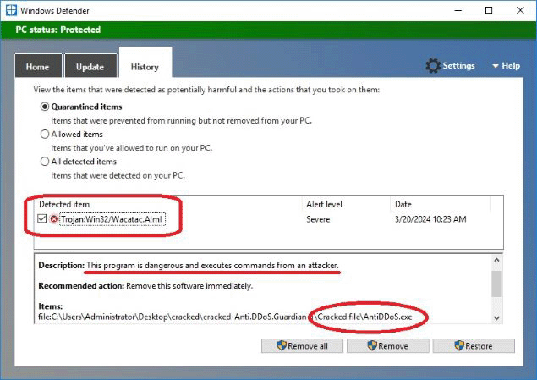The height and width of the screenshot is (380, 537).
Task: Click the description pane scroll down arrow
Action: click(x=496, y=318)
